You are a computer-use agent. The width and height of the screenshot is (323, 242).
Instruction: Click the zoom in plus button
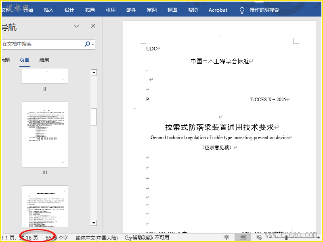click(x=319, y=238)
